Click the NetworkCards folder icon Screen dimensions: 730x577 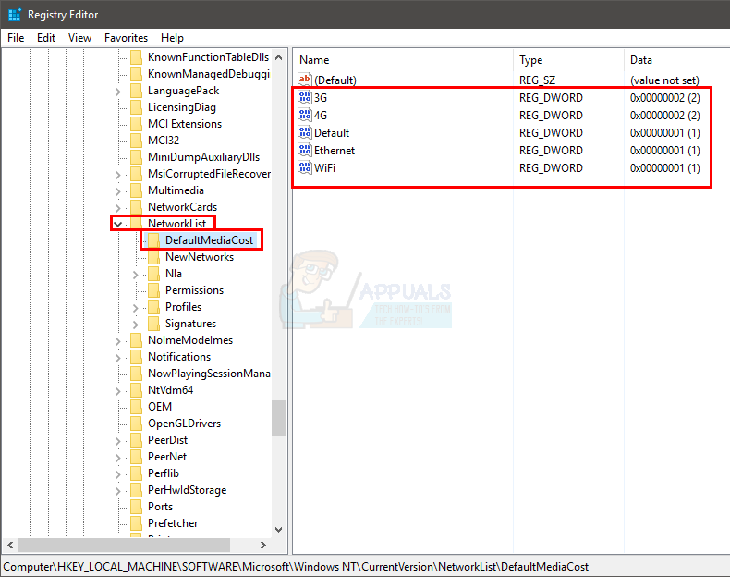[x=137, y=207]
